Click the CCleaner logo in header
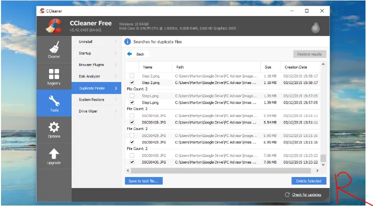This screenshot has height=206, width=373. point(54,26)
